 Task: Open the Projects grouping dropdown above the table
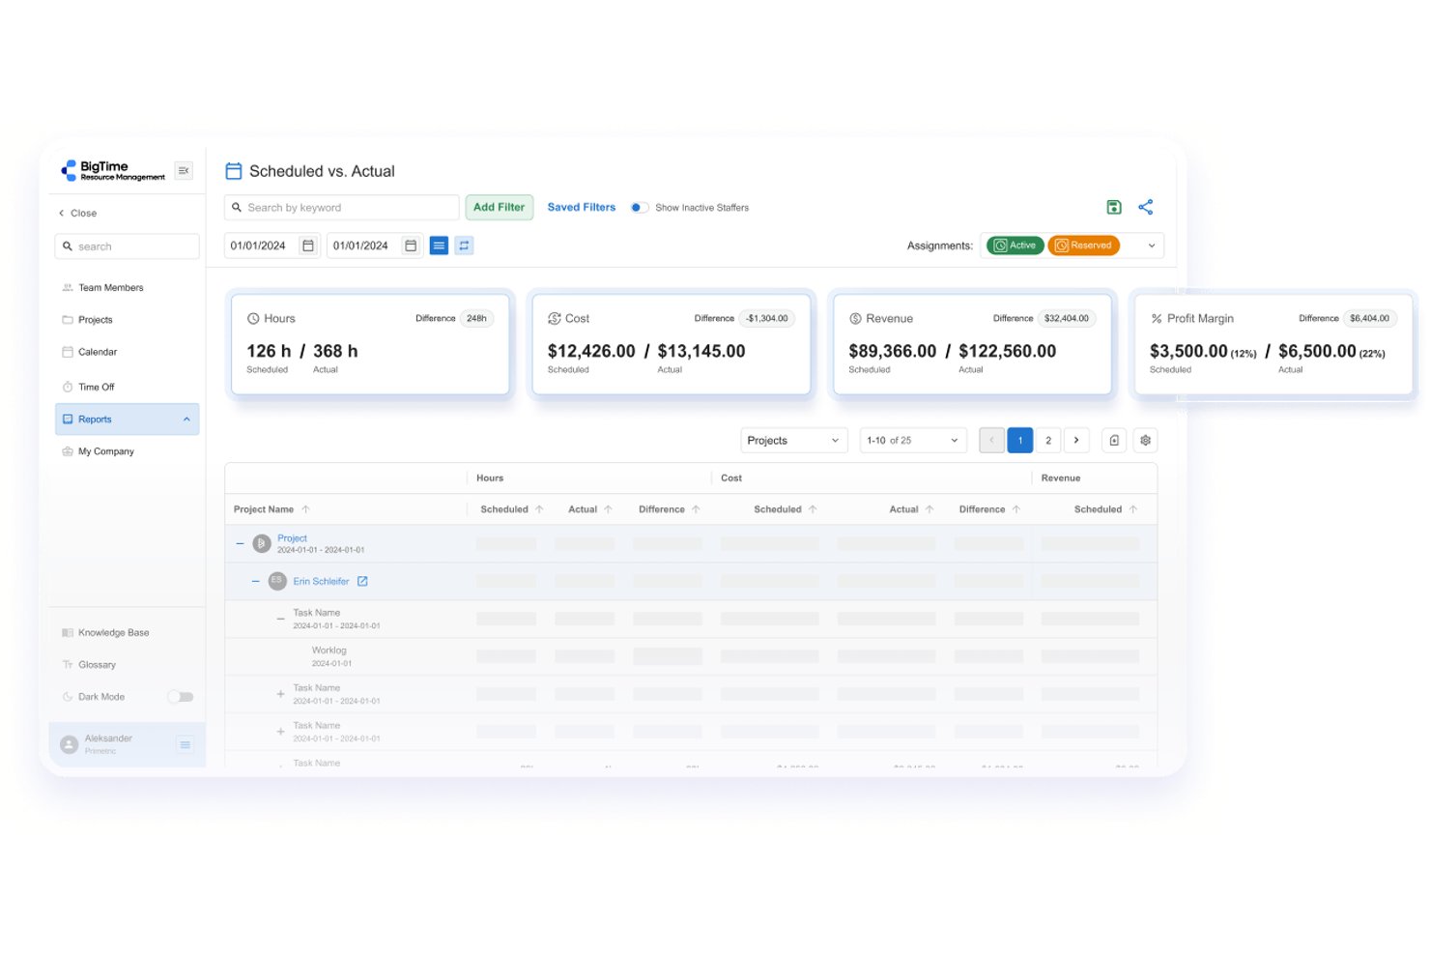(794, 441)
